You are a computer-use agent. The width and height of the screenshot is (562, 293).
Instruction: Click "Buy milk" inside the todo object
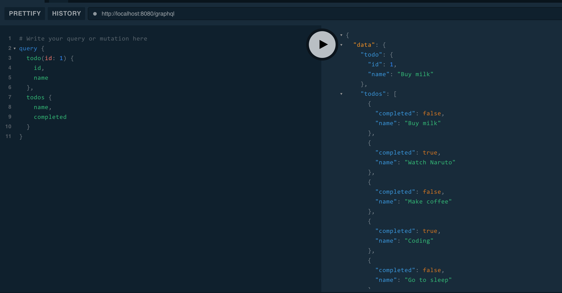click(x=415, y=74)
